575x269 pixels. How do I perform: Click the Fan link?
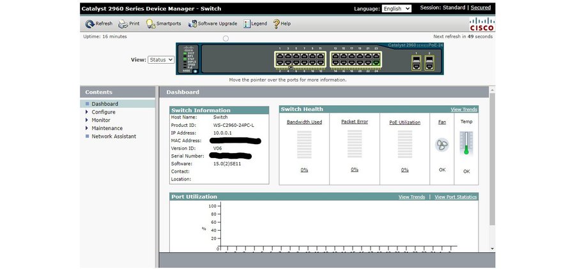442,122
